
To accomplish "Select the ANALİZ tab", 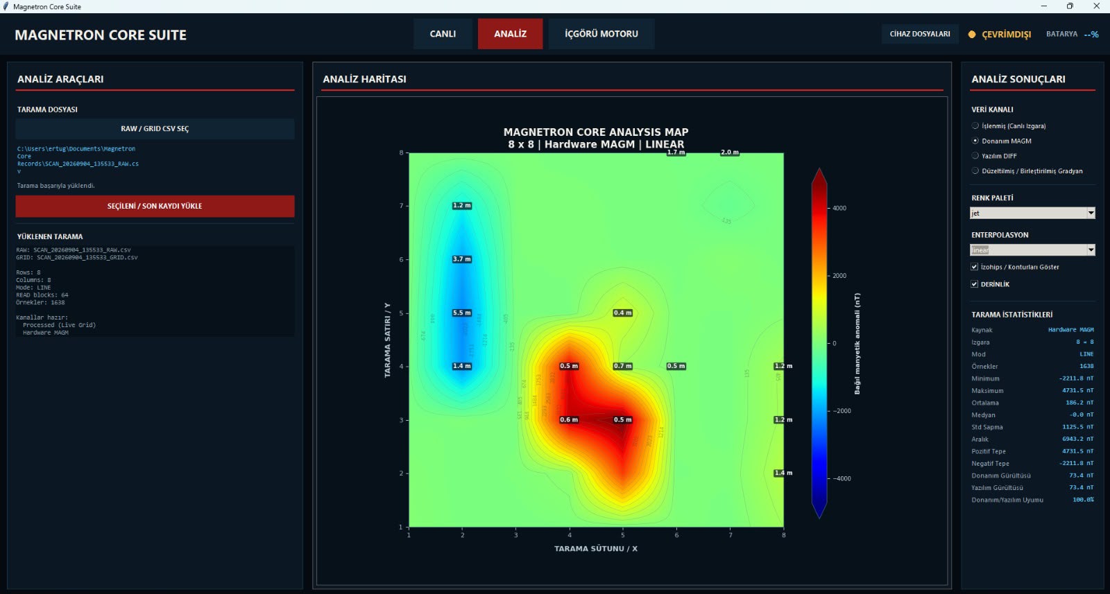I will click(511, 34).
